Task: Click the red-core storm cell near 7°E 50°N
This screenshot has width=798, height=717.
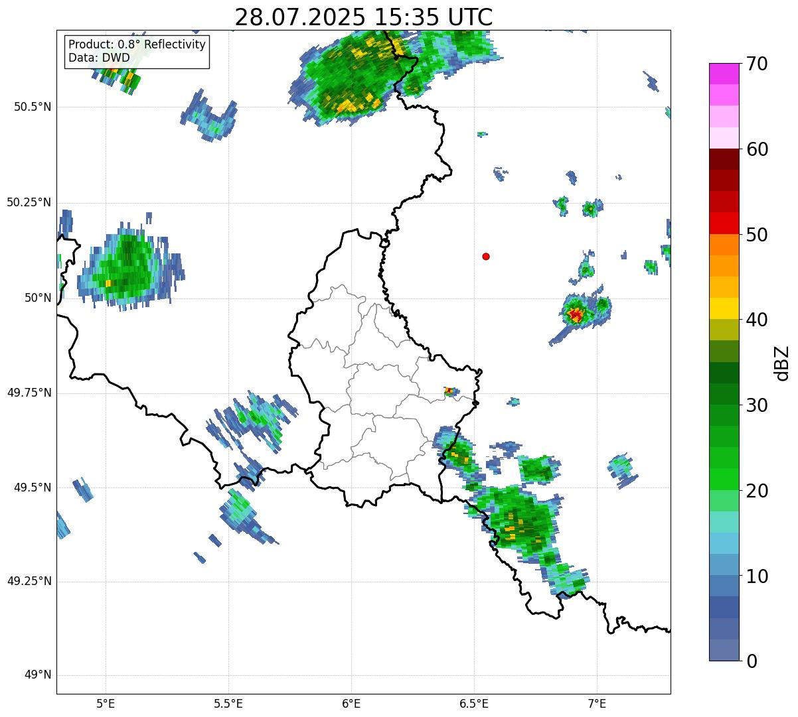Action: [575, 315]
